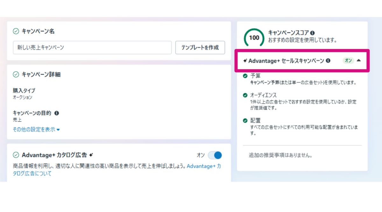Click the checkmark icon beside Advantage+ カタログ広告
Image resolution: width=382 pixels, height=212 pixels.
point(16,155)
